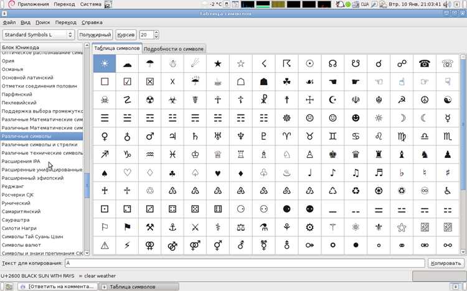The height and width of the screenshot is (291, 467).
Task: Select the black universal recycling symbol
Action: (356, 191)
